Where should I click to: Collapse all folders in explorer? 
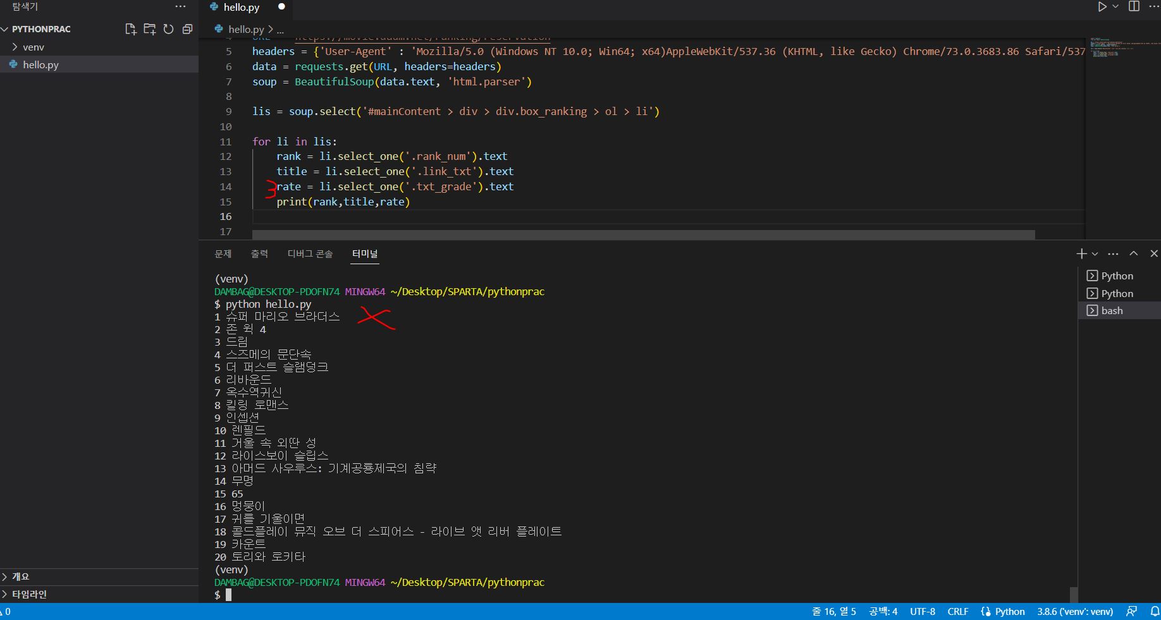(x=187, y=29)
